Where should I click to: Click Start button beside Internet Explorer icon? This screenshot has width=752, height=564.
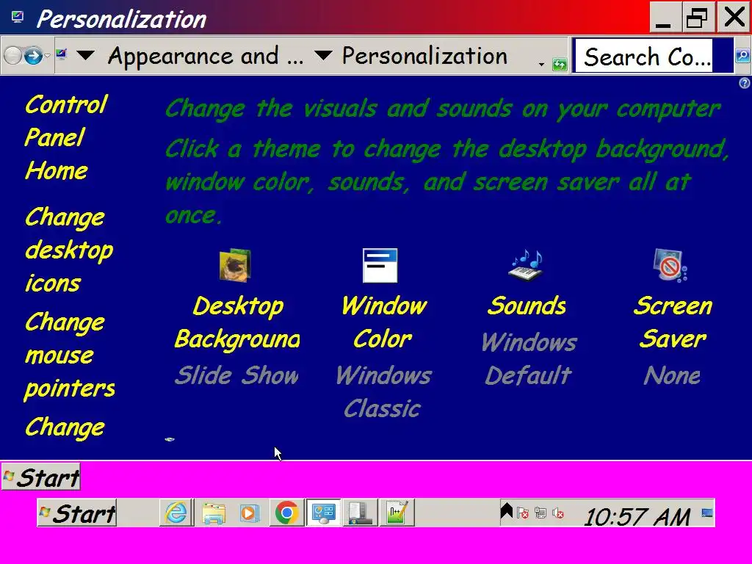point(76,513)
